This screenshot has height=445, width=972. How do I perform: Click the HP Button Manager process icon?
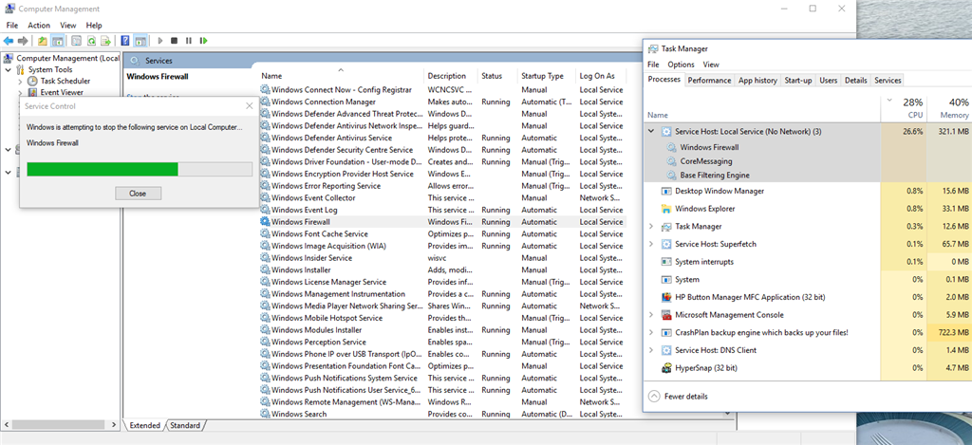click(666, 297)
